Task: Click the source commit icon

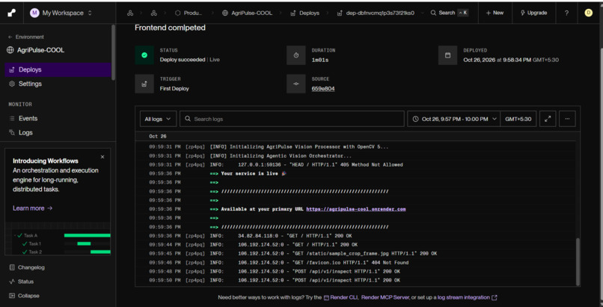Action: [296, 84]
